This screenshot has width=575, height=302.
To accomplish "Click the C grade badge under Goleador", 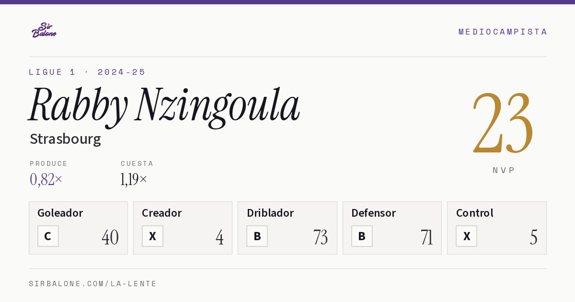I will [x=48, y=236].
